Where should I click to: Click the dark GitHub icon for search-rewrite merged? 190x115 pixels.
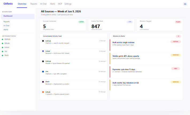point(43,41)
